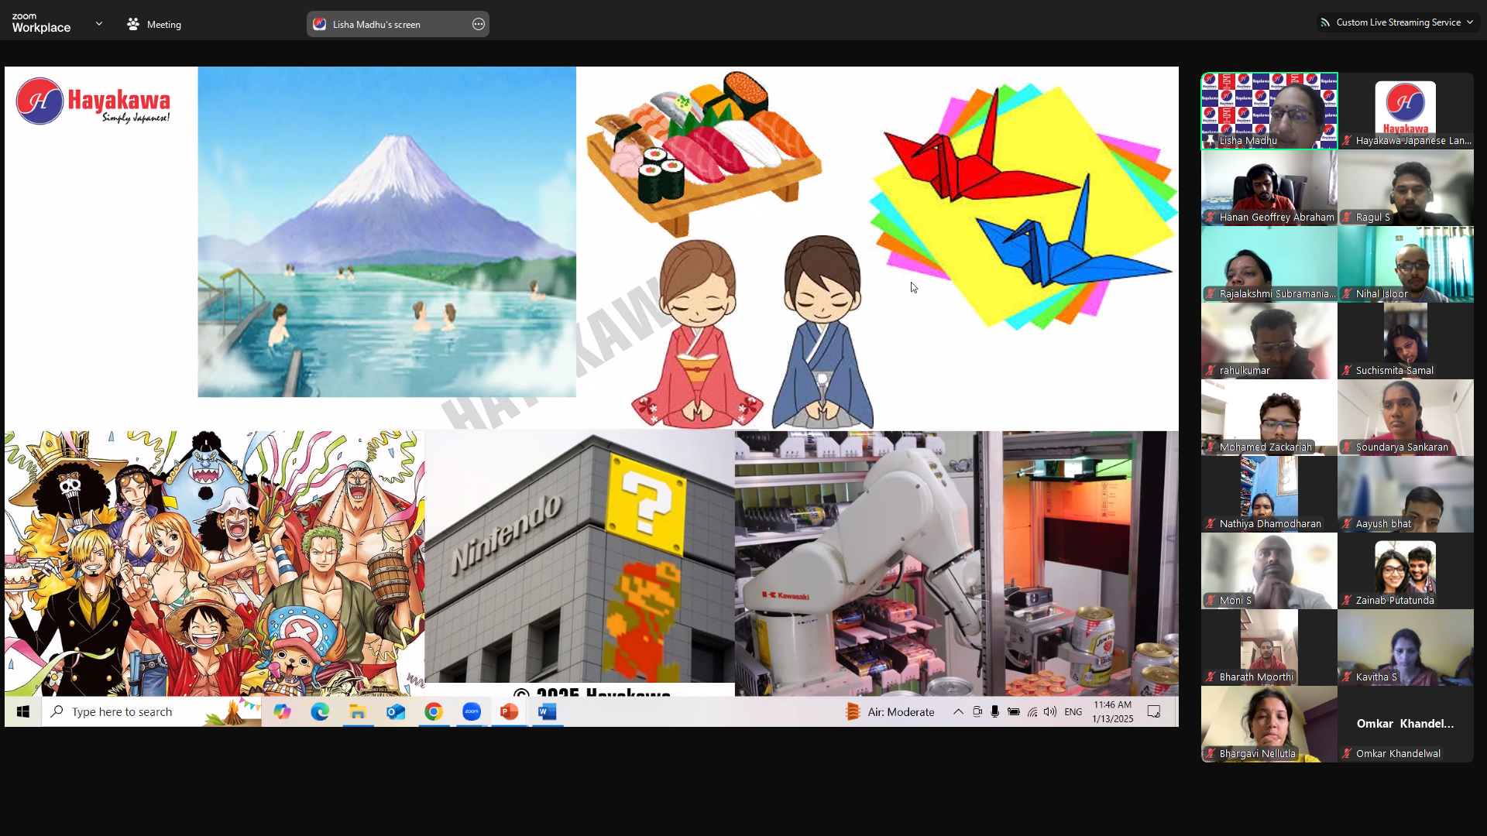Open more options on Lisha Madhu's screen tab
The image size is (1487, 836).
[479, 24]
